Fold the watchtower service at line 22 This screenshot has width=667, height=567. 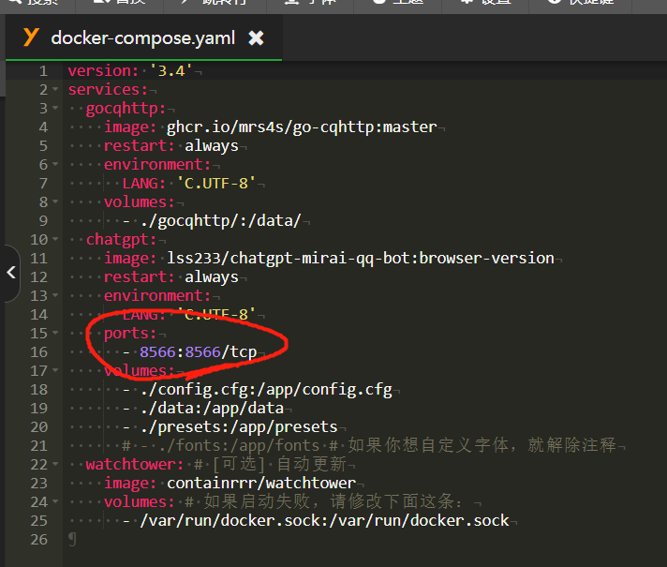55,464
